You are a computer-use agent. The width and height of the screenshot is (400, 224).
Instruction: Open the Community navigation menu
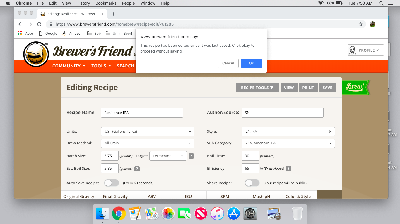click(x=69, y=66)
